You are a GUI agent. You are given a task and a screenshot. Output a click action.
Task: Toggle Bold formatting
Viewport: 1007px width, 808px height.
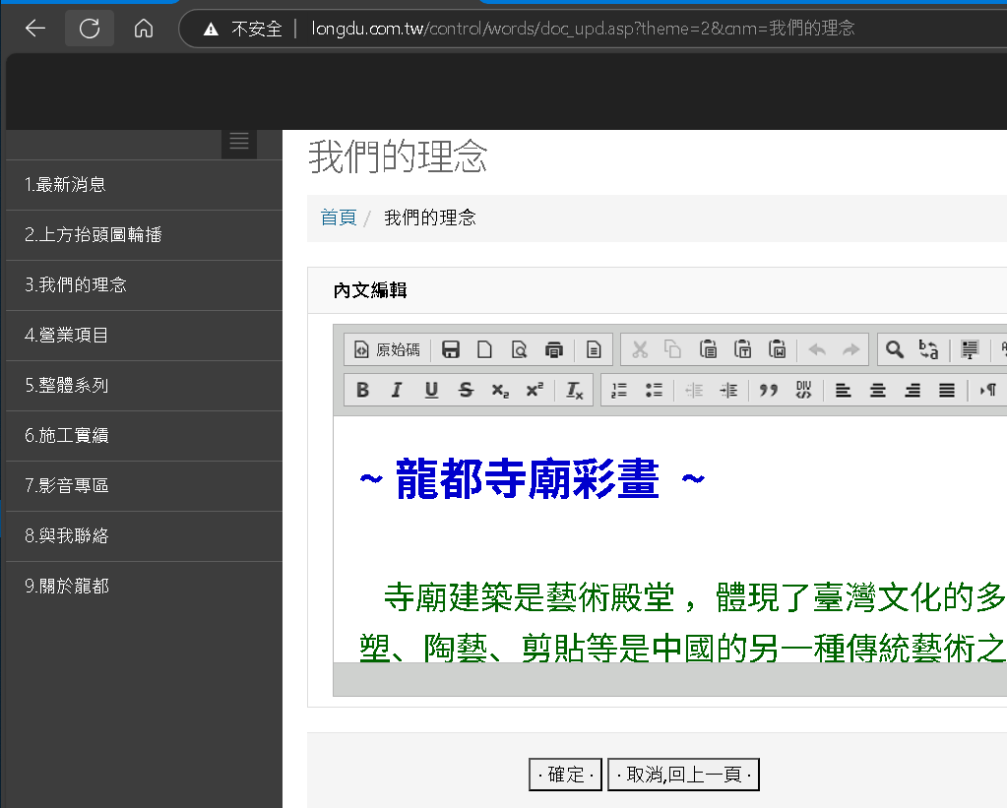pyautogui.click(x=363, y=390)
